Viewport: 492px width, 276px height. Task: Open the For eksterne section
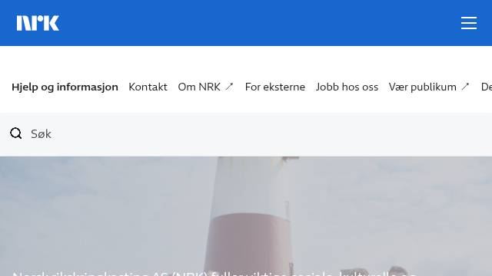(x=275, y=87)
